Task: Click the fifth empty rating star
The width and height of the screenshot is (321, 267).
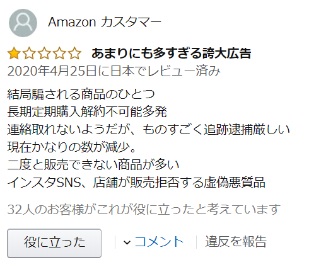Action: (x=74, y=54)
